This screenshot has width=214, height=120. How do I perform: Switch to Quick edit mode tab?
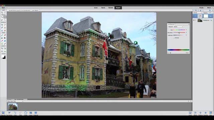(103, 8)
